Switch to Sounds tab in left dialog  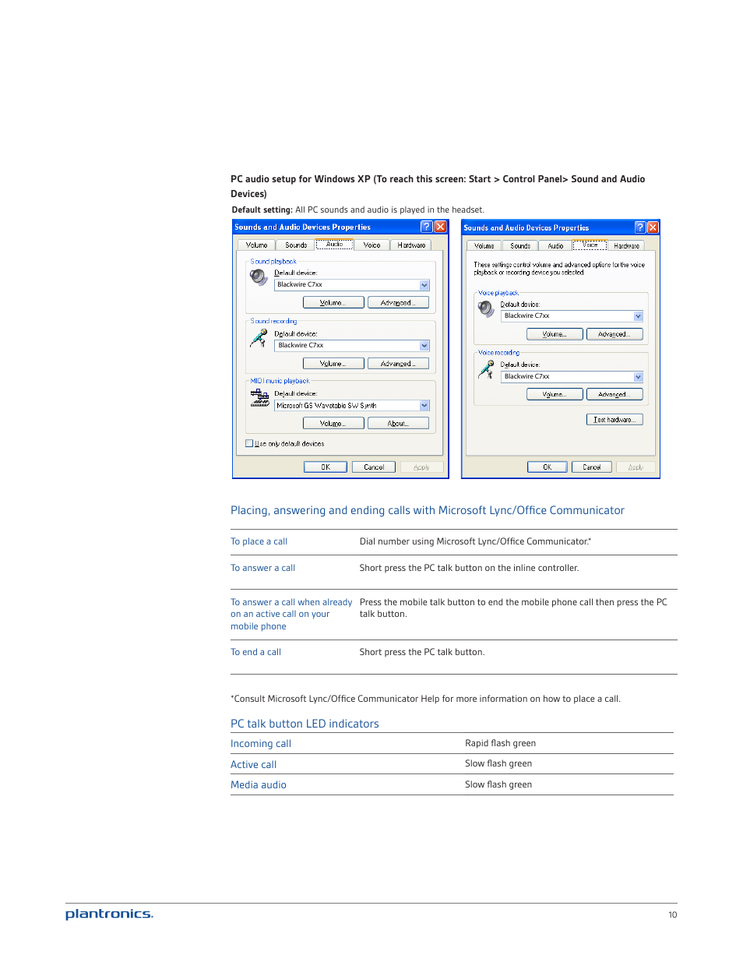click(296, 245)
